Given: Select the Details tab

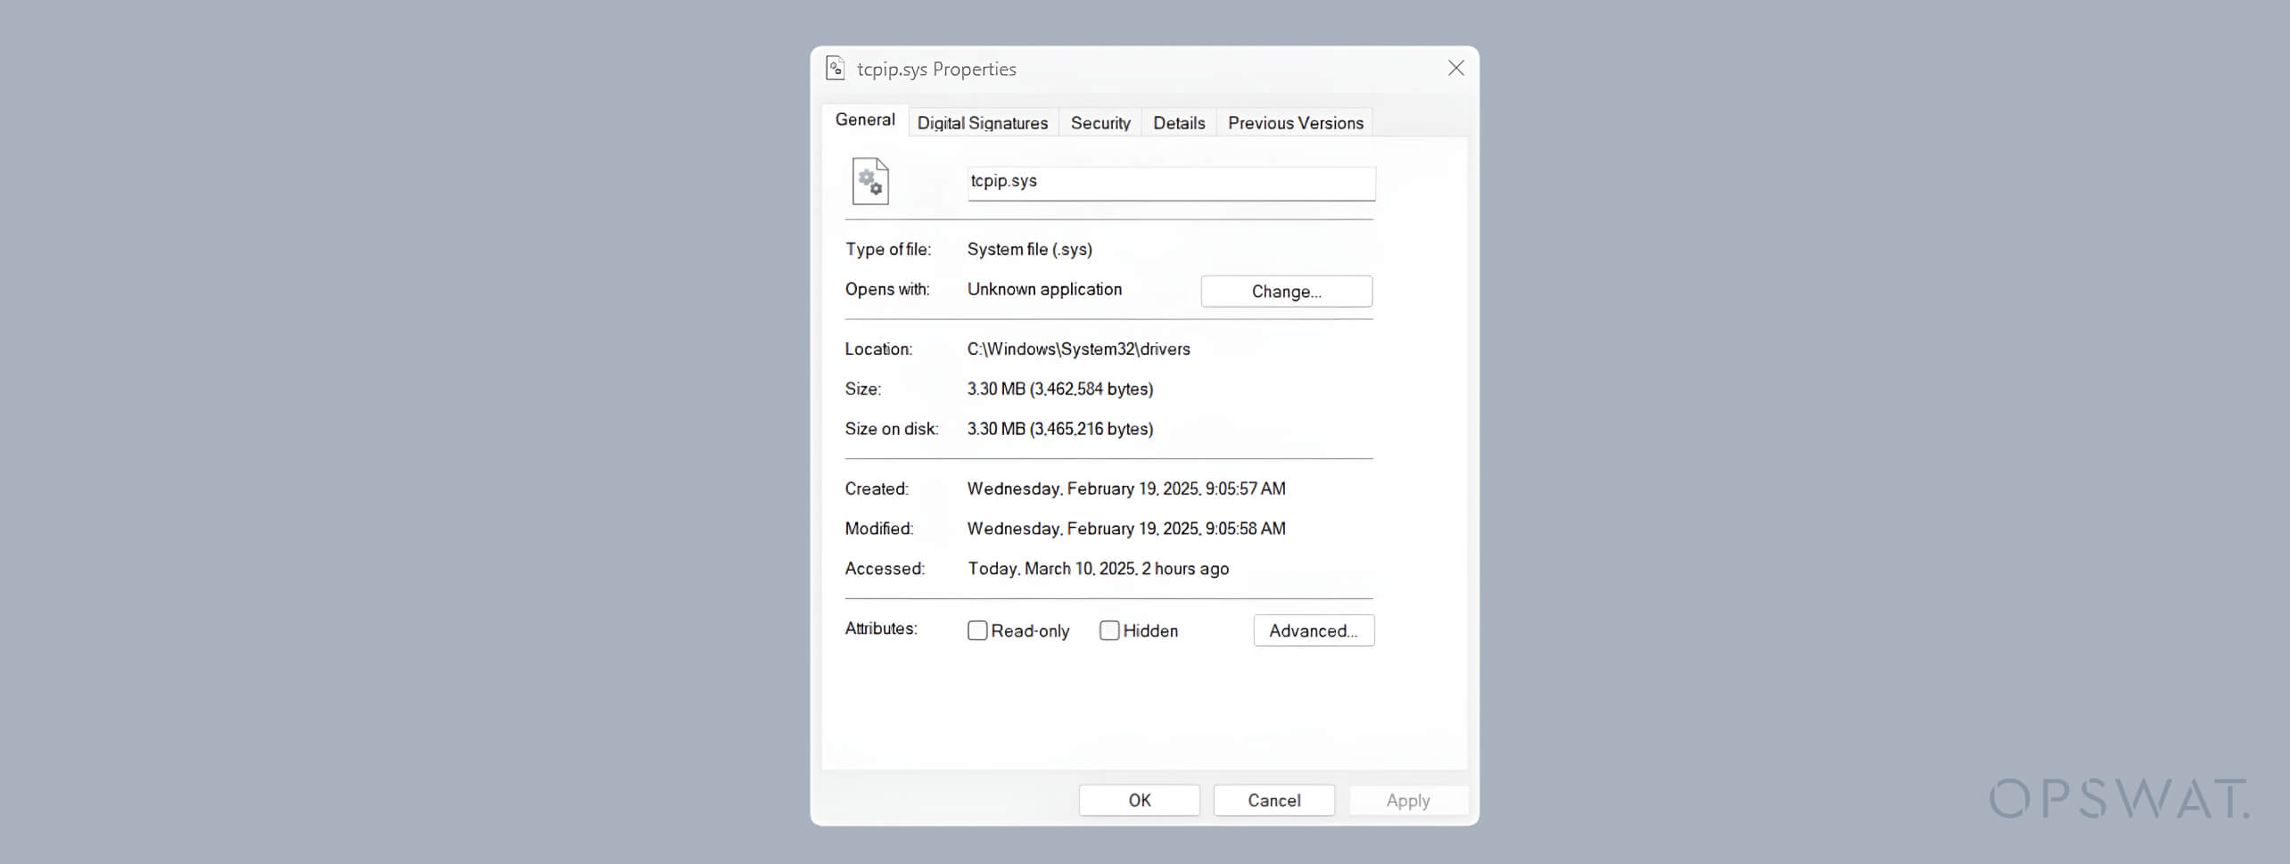Looking at the screenshot, I should tap(1178, 122).
